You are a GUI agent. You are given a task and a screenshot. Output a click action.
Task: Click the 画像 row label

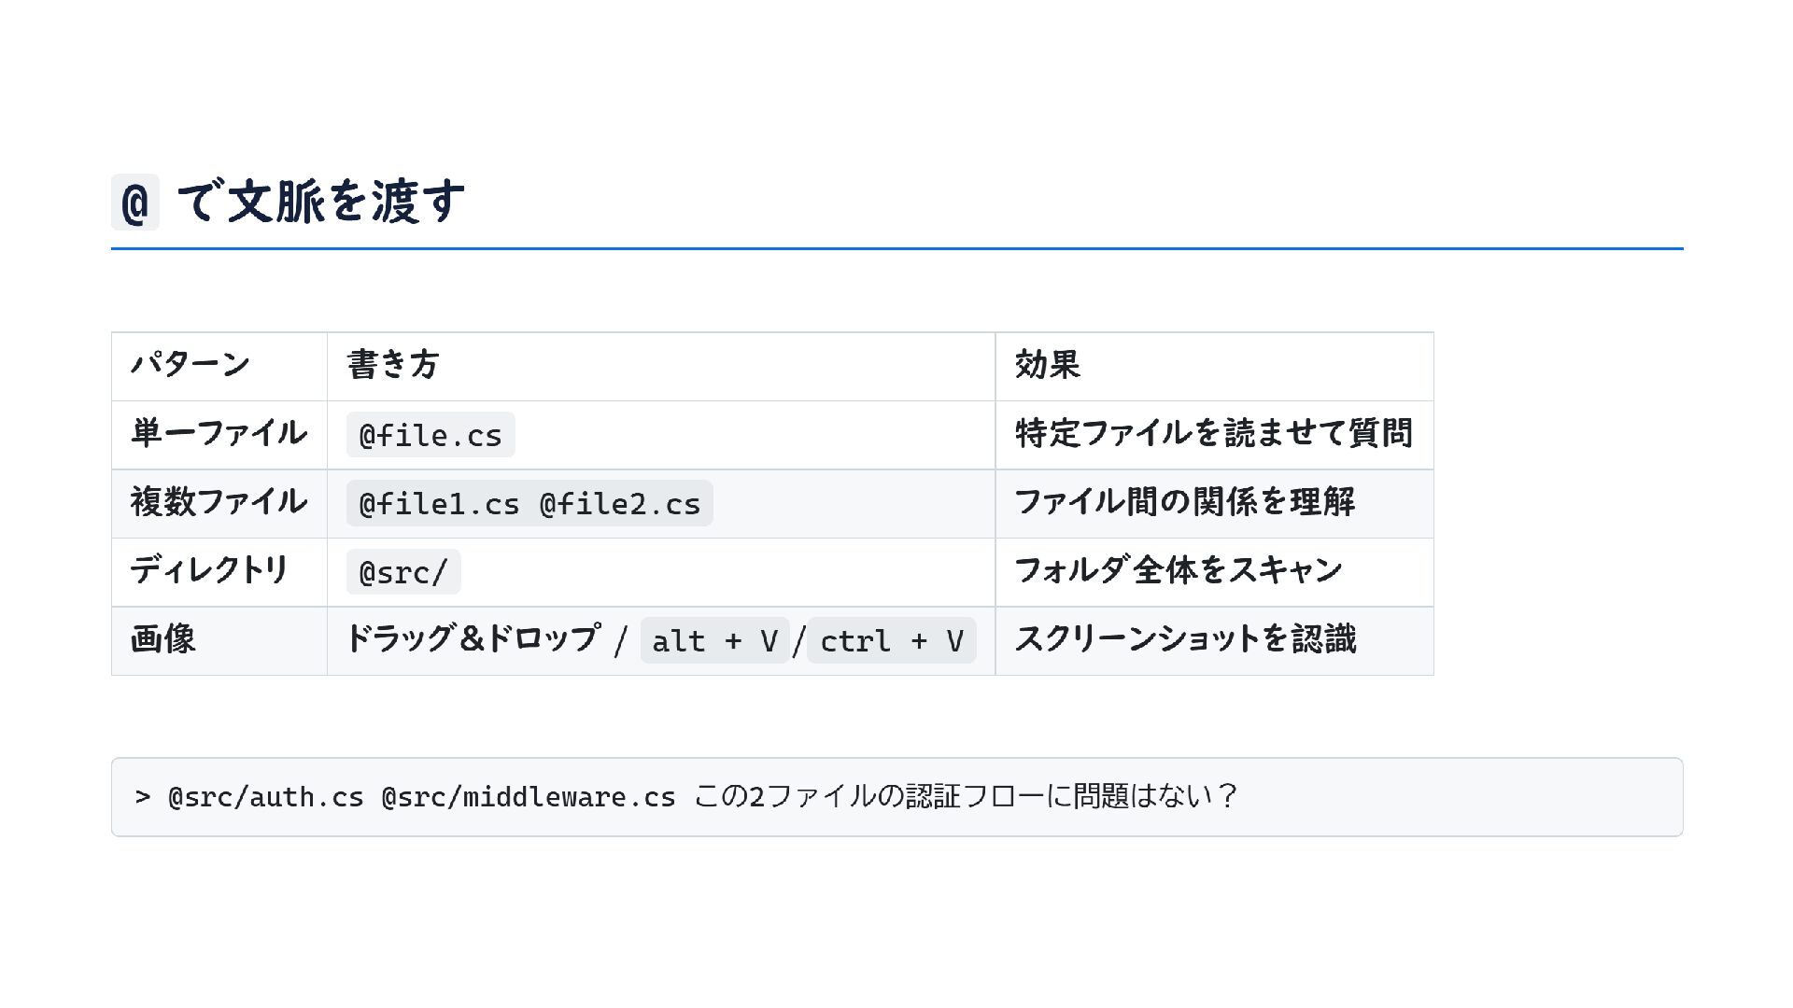click(x=163, y=640)
